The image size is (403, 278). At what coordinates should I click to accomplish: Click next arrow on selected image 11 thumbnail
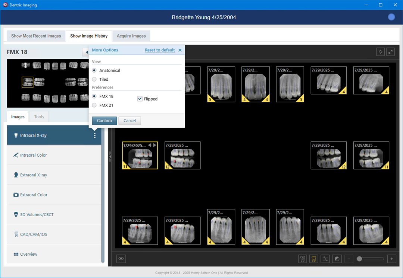tap(154, 145)
